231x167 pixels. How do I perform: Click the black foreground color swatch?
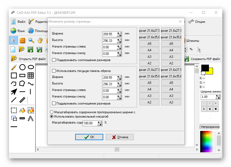click(205, 68)
